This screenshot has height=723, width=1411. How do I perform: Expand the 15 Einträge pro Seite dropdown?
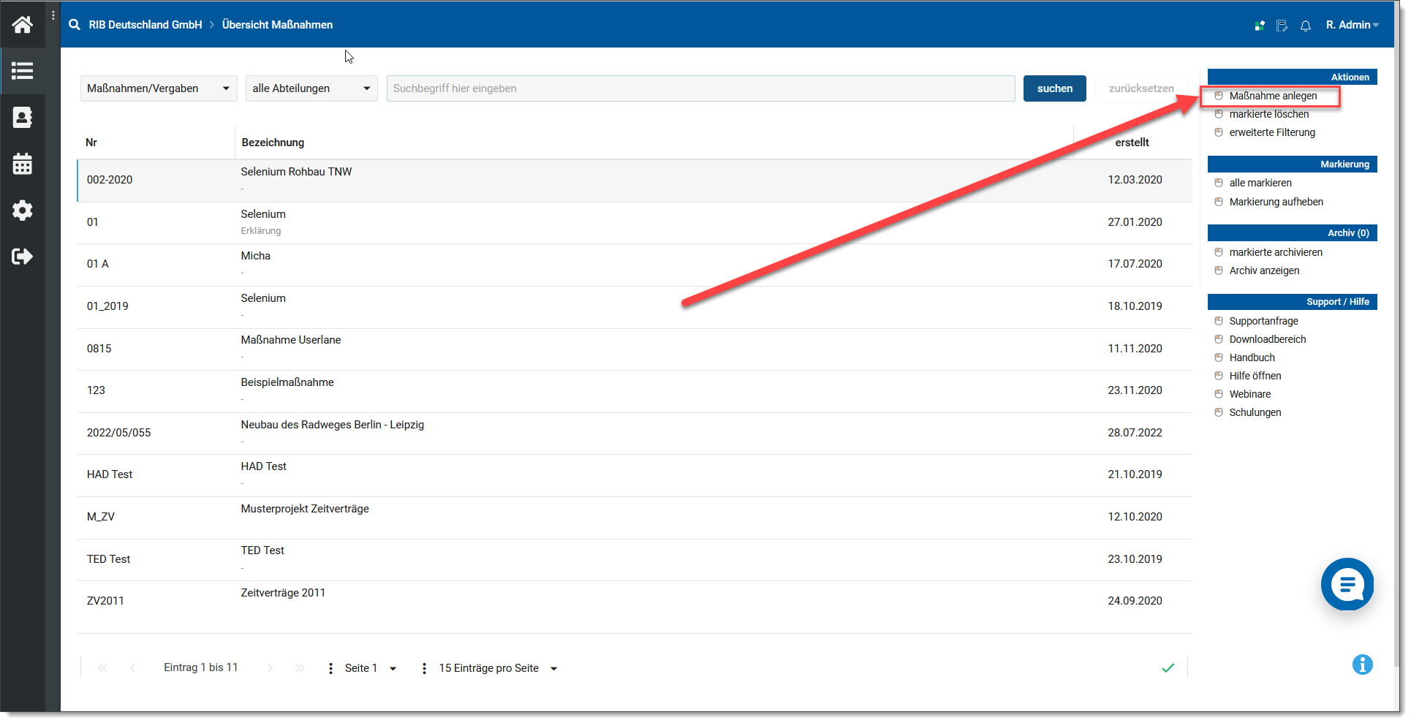(497, 668)
